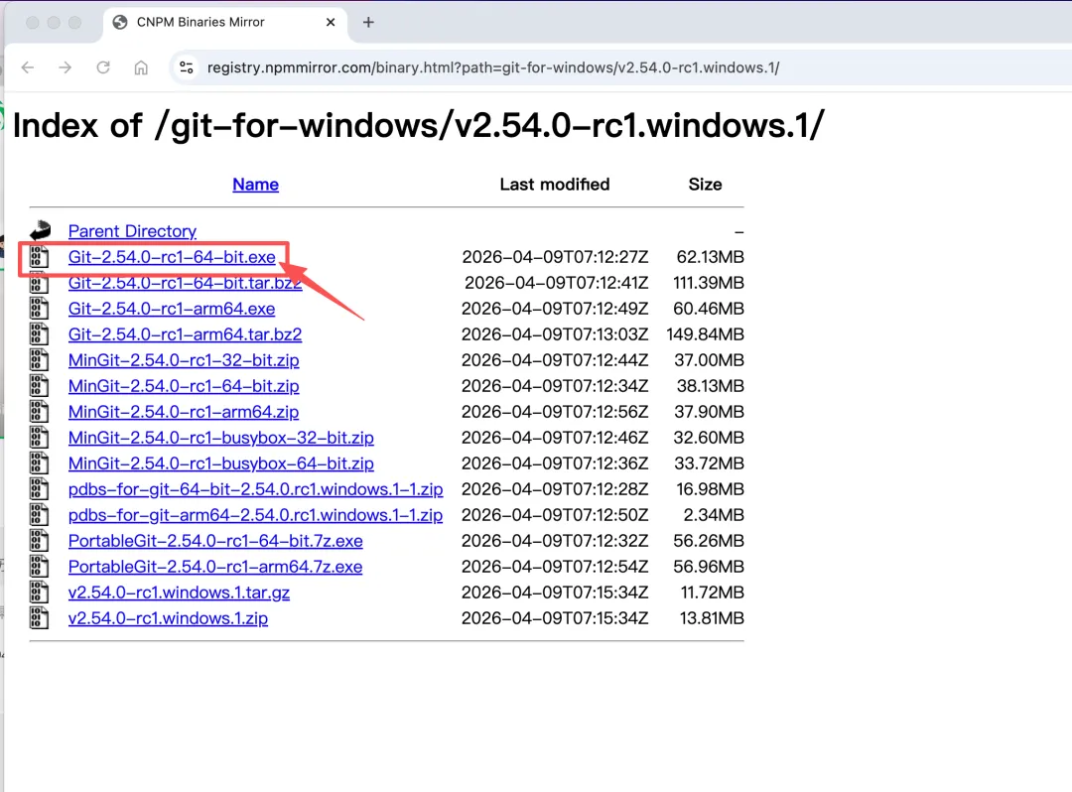Reload the page with the refresh icon

[103, 67]
